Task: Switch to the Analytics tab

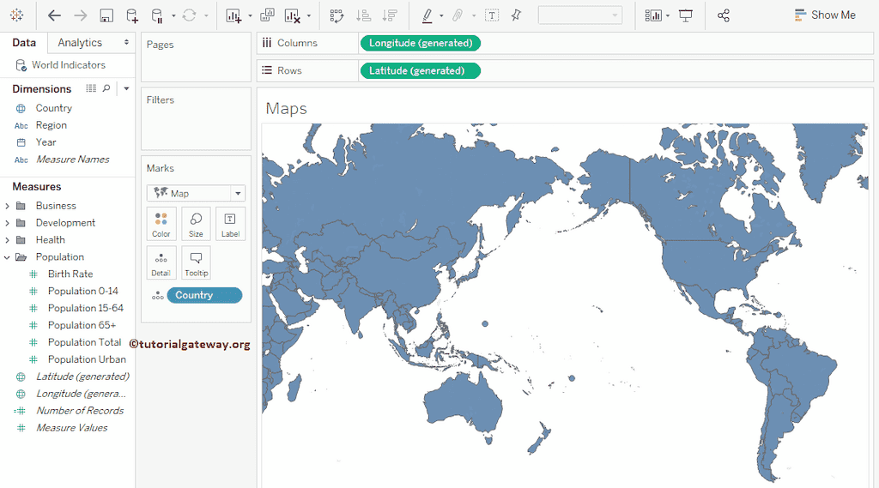Action: [80, 43]
